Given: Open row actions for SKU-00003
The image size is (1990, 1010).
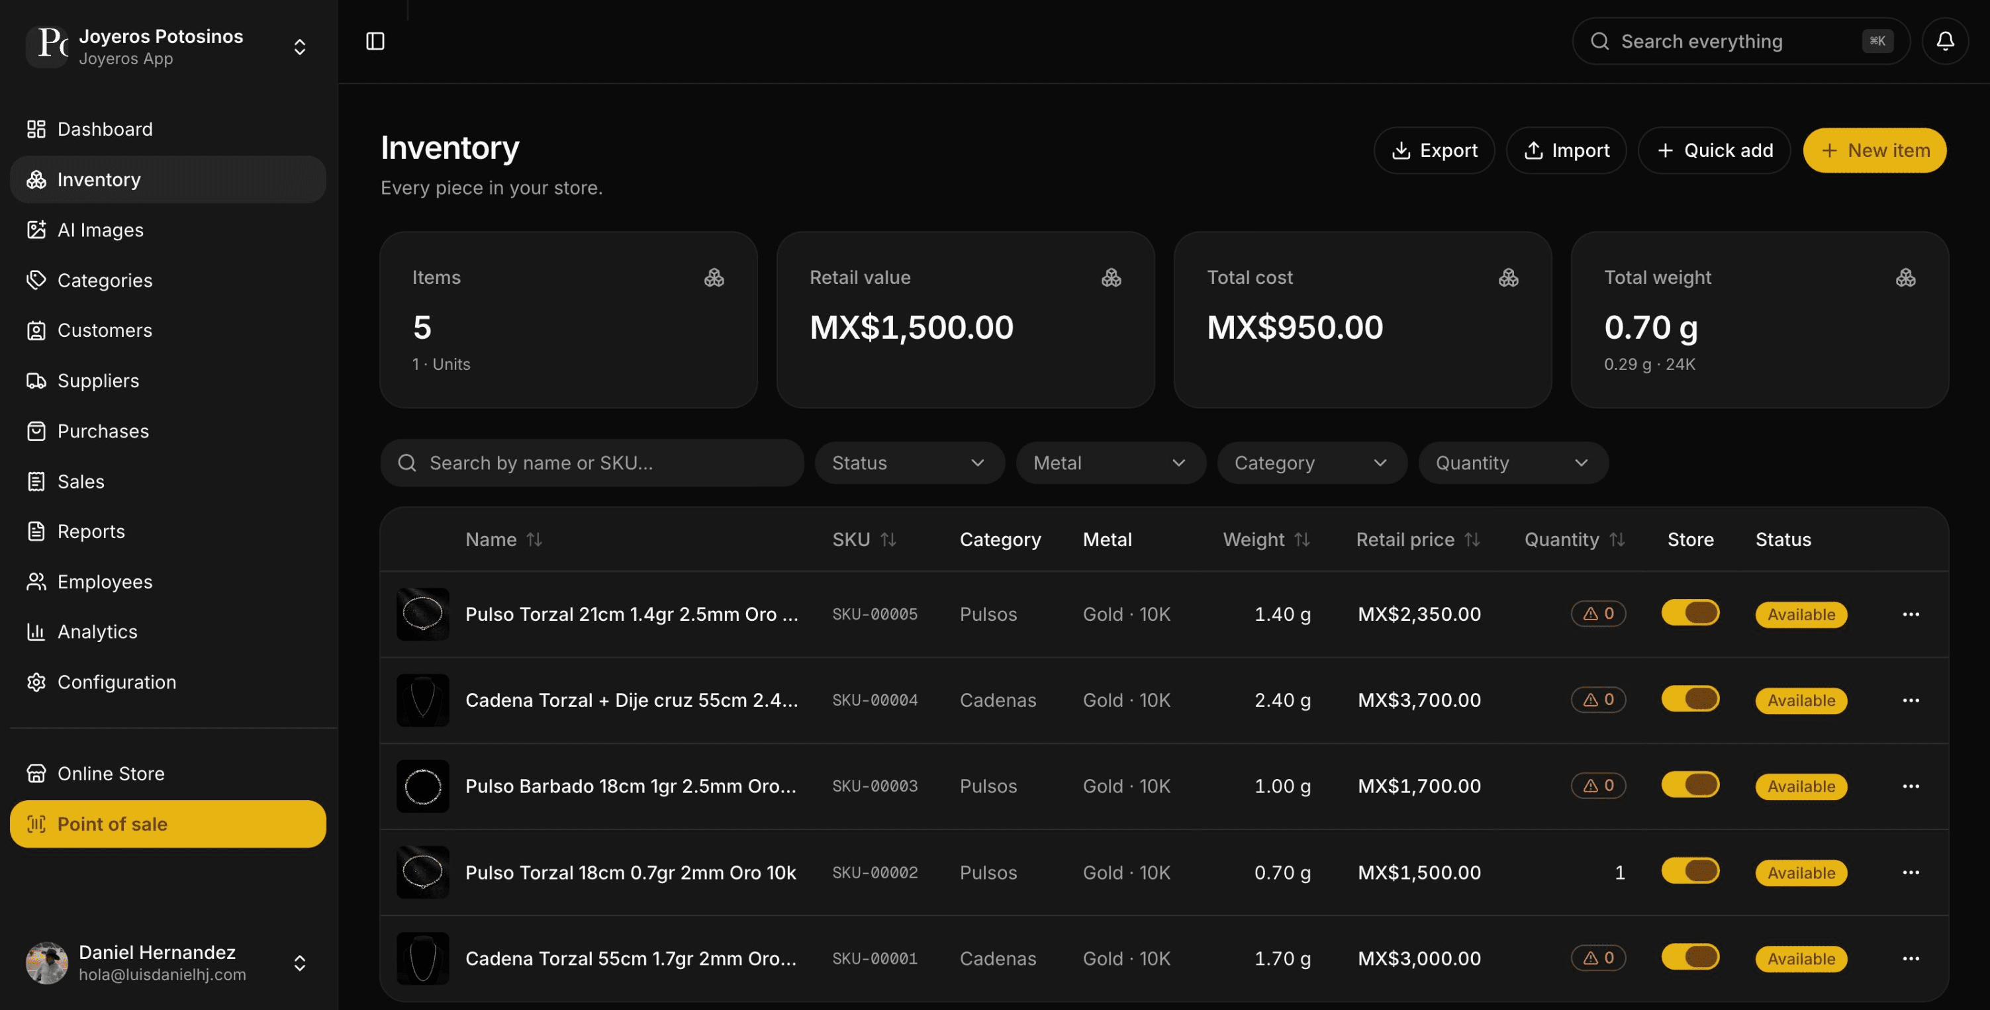Looking at the screenshot, I should point(1911,786).
